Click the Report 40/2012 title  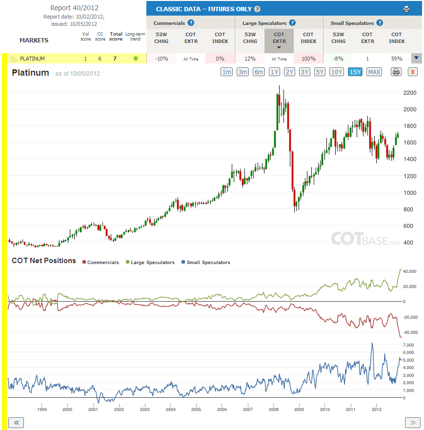pyautogui.click(x=74, y=8)
